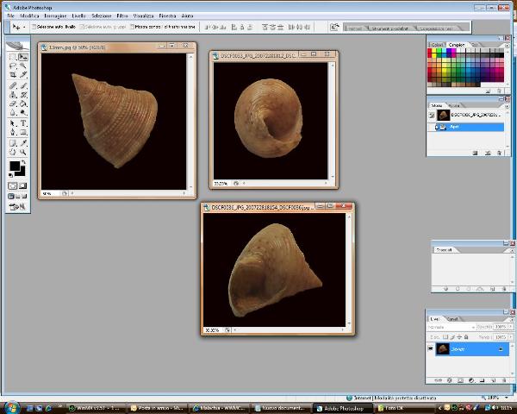Select the Move tool in the toolbox

[23, 57]
